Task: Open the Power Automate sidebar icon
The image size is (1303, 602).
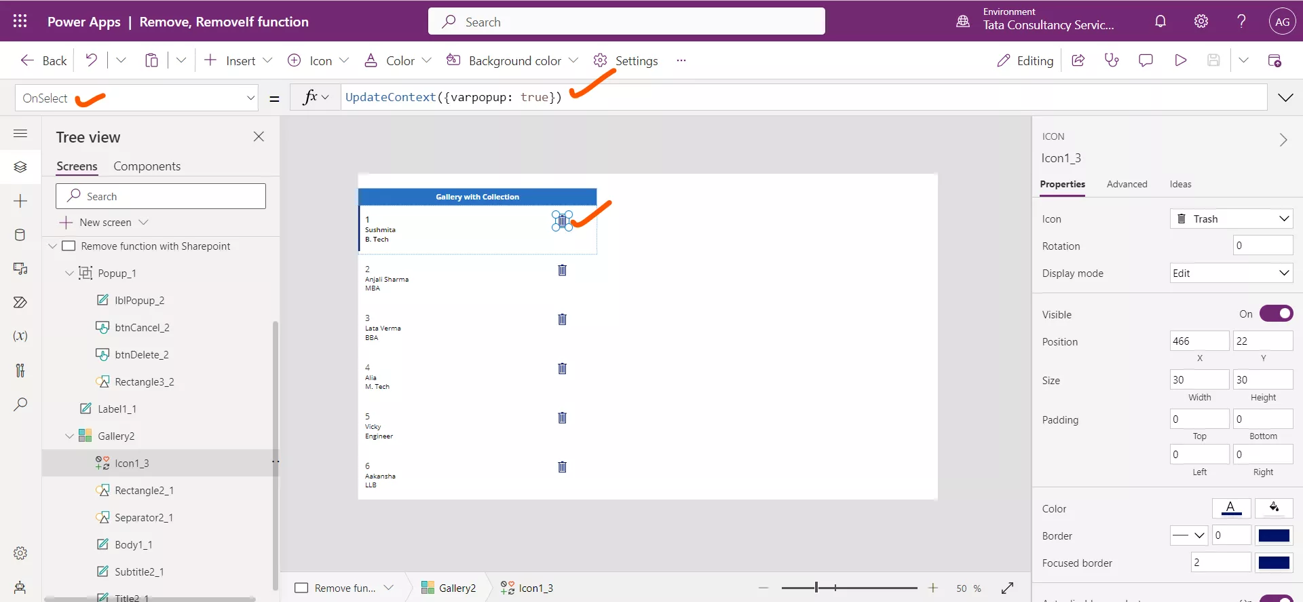Action: [x=20, y=303]
